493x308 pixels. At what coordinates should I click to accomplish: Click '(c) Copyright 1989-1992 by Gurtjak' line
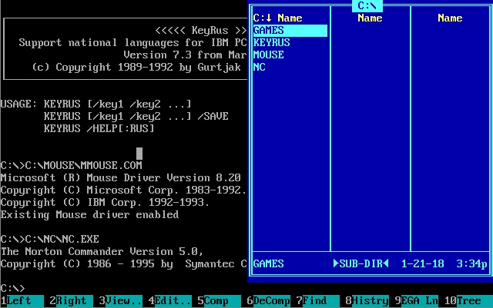point(136,68)
